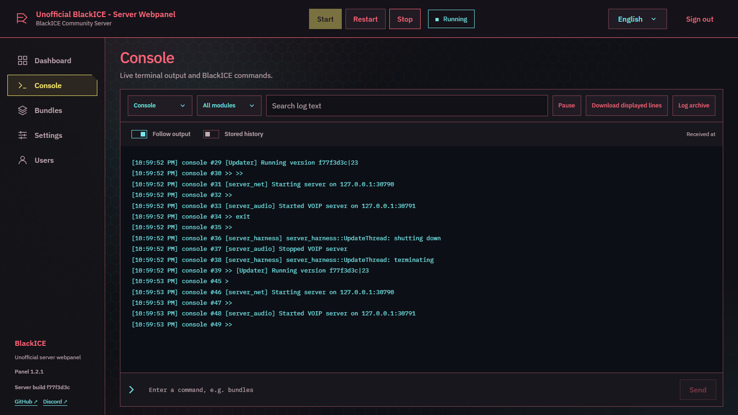Click Download displayed lines
The width and height of the screenshot is (738, 415).
click(x=626, y=106)
